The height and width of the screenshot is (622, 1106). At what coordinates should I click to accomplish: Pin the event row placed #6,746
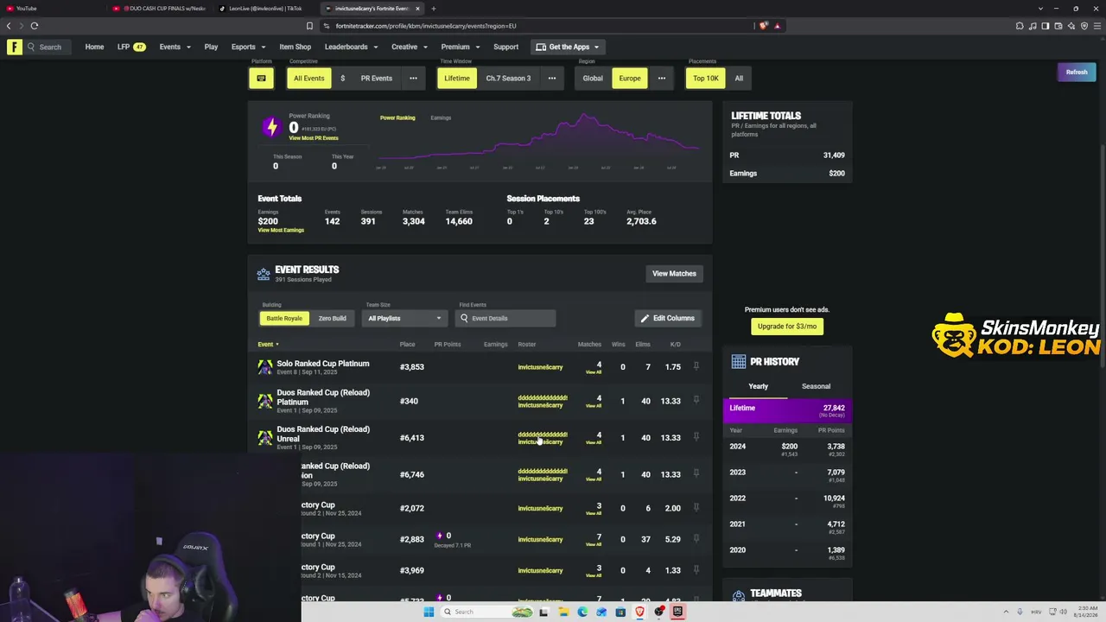pyautogui.click(x=696, y=474)
